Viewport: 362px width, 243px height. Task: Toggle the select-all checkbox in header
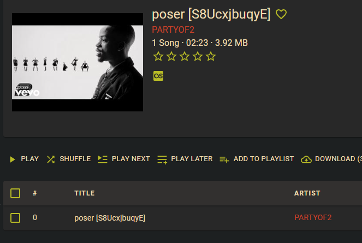[15, 193]
